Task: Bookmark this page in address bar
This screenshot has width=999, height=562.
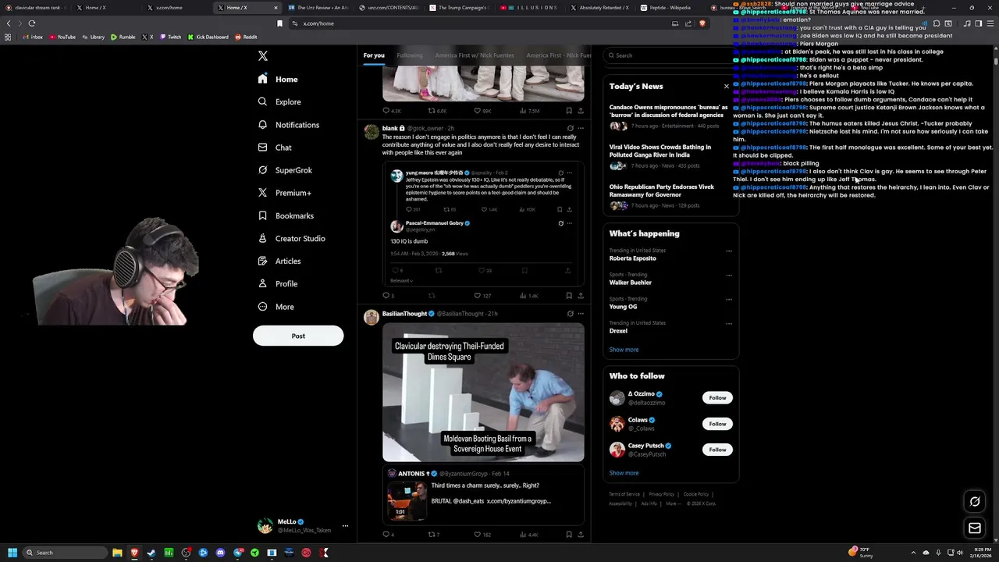Action: click(x=279, y=23)
